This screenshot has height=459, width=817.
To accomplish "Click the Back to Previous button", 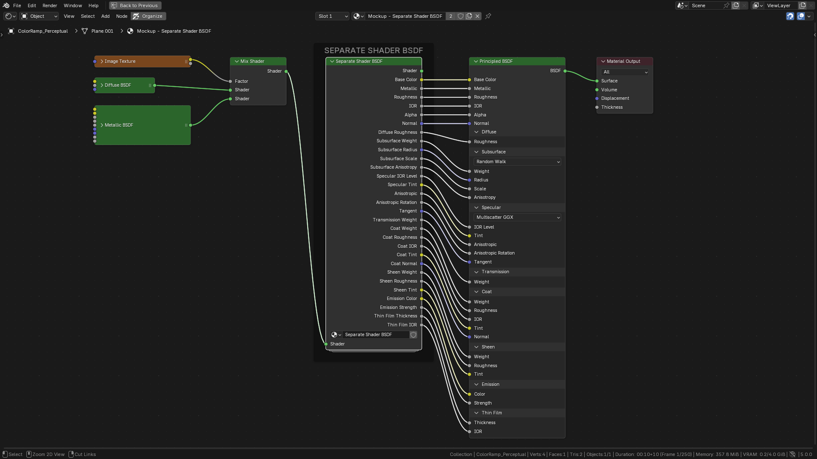I will [x=135, y=6].
